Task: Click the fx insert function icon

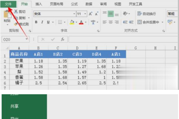Action: point(63,39)
